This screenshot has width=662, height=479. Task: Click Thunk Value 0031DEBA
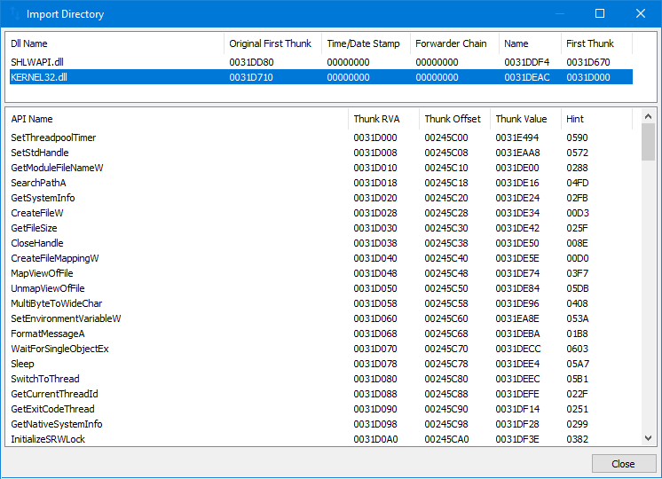pyautogui.click(x=517, y=334)
